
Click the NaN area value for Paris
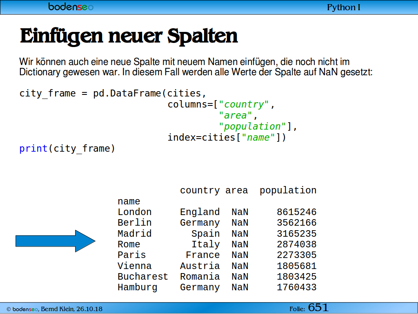pos(240,255)
